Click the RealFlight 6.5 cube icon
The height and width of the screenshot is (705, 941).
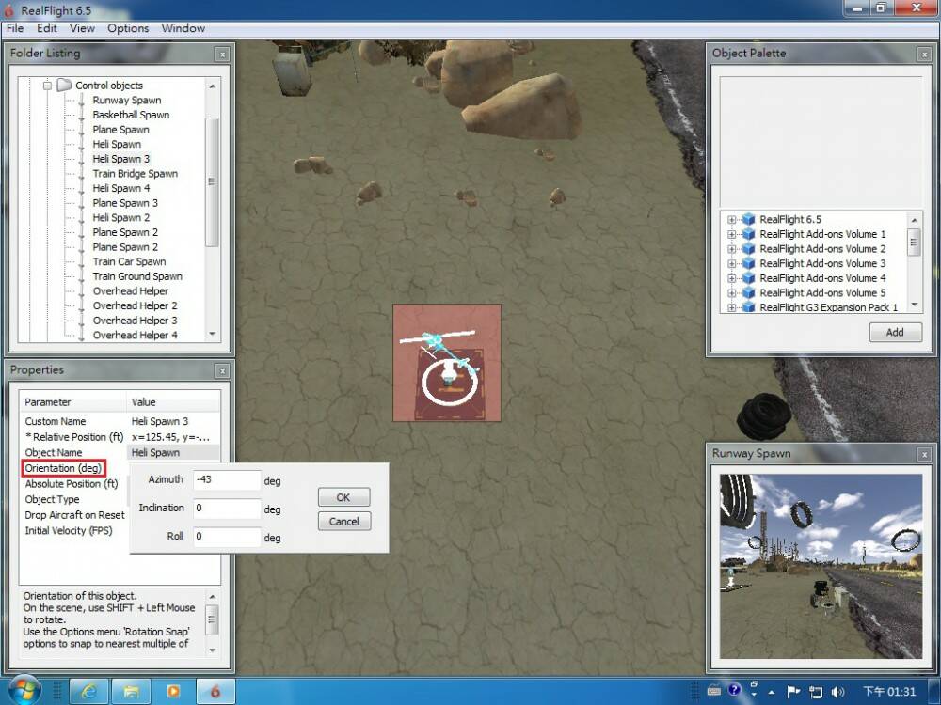(748, 219)
